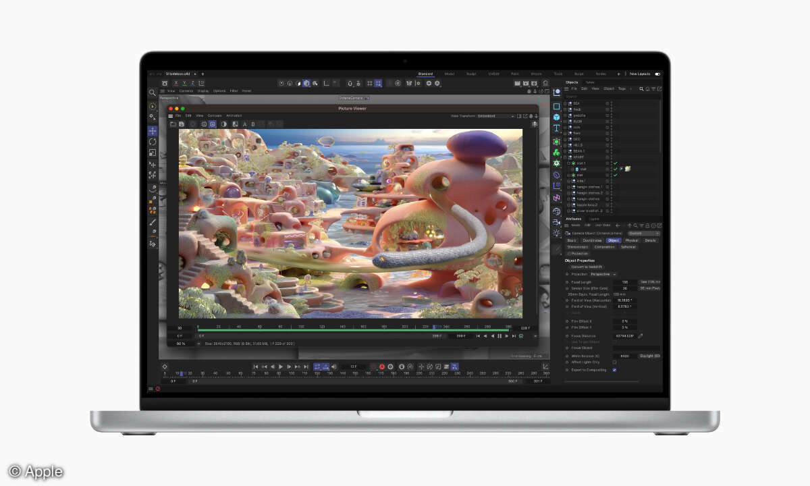Switch to the Physical tab in Attributes
The height and width of the screenshot is (486, 810).
pos(631,240)
